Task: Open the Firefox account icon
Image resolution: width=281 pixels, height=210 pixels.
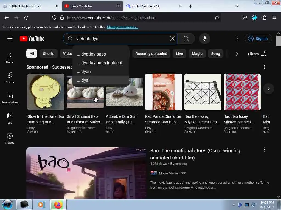Action: click(254, 18)
